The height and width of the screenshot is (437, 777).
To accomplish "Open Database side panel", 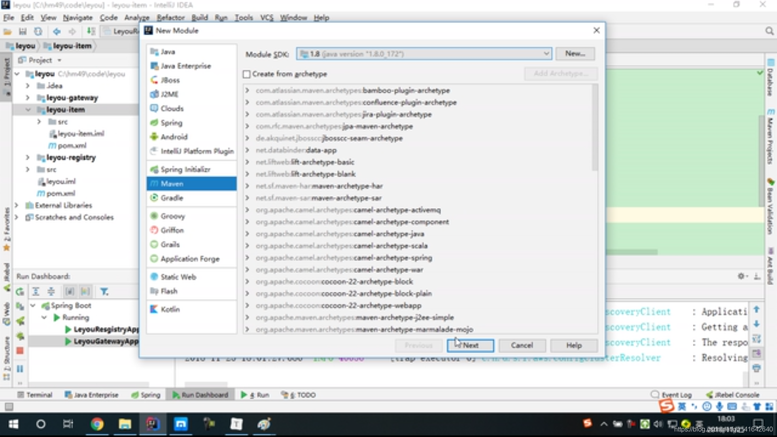I will 770,77.
